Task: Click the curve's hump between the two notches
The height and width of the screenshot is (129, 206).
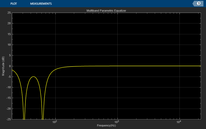Action: pyautogui.click(x=33, y=77)
